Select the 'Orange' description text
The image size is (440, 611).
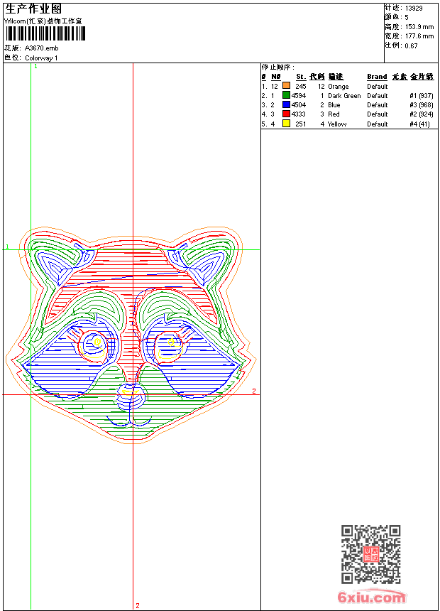pos(339,87)
